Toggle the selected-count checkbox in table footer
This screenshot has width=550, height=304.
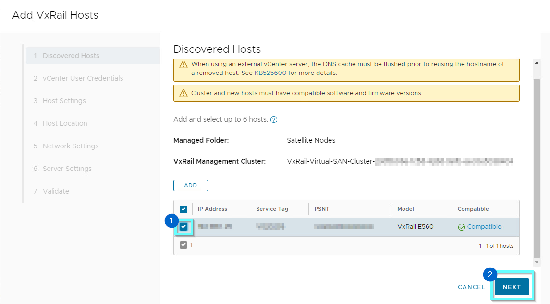click(x=183, y=245)
